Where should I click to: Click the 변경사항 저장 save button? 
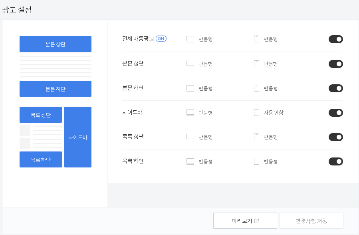[x=311, y=221]
